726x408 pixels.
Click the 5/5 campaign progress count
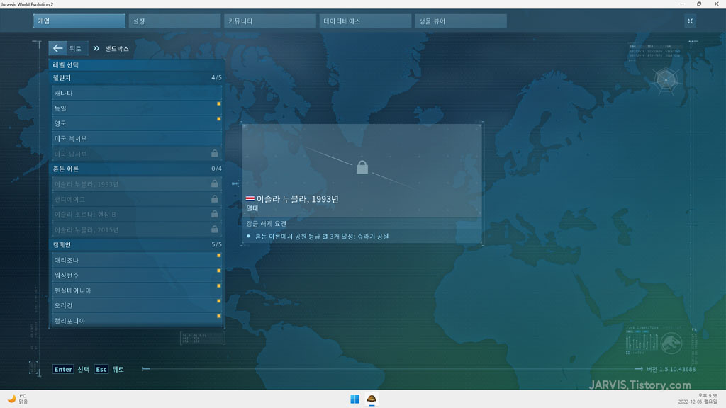click(216, 244)
